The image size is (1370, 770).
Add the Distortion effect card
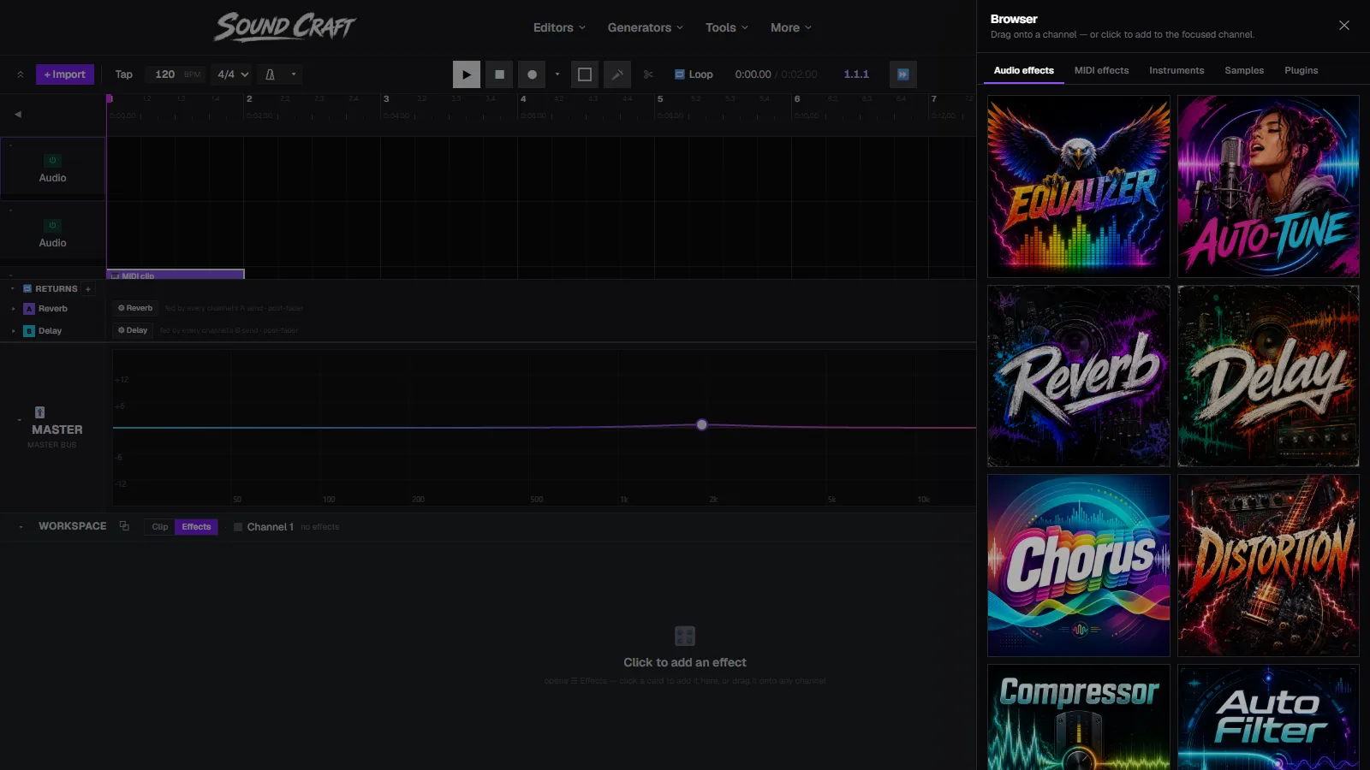[x=1268, y=566]
